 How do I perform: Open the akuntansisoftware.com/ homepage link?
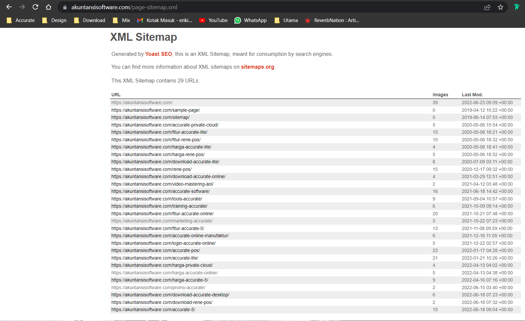142,103
